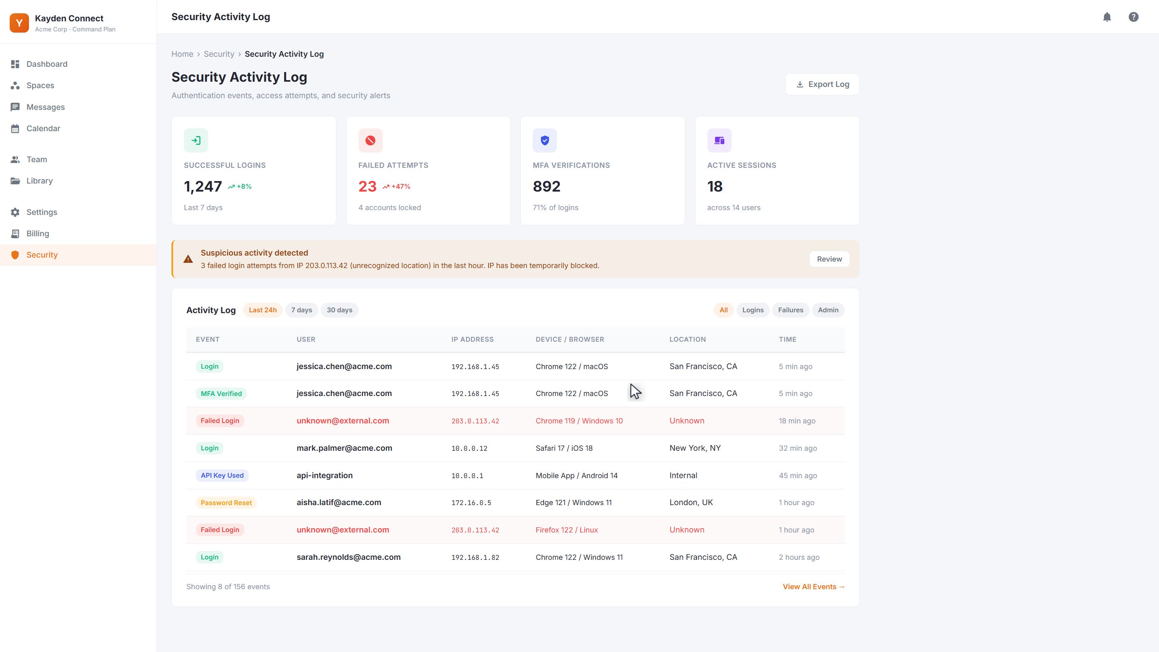Open the notifications bell icon
Screen dimensions: 1159x652
(1107, 17)
